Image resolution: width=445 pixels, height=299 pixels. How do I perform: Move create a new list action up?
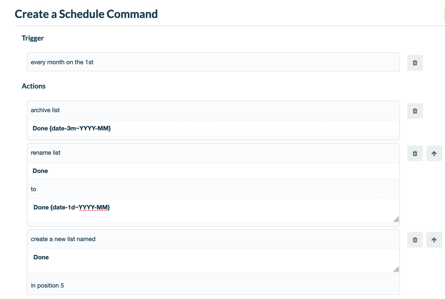(434, 240)
